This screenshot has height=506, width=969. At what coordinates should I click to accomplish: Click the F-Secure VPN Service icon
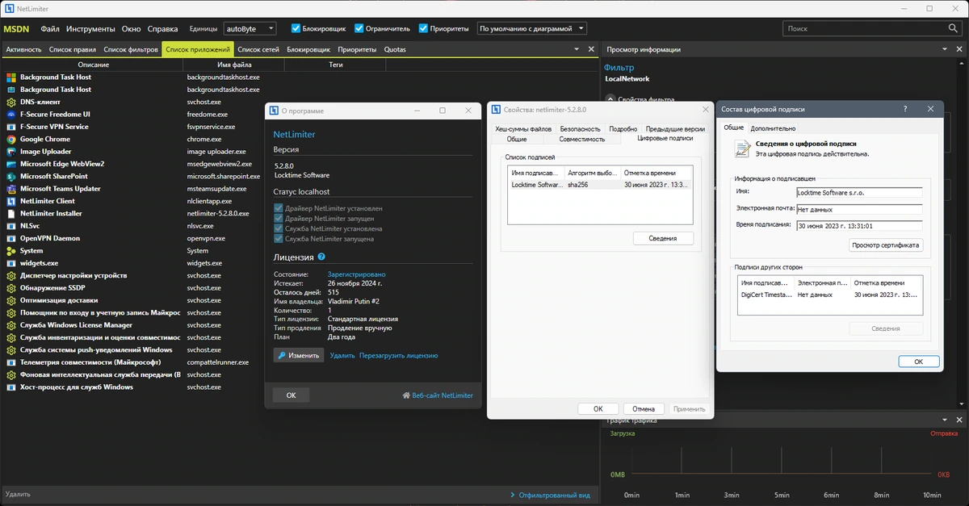(x=11, y=127)
